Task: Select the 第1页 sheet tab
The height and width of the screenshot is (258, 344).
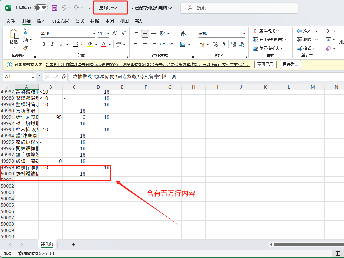Action: tap(47, 244)
